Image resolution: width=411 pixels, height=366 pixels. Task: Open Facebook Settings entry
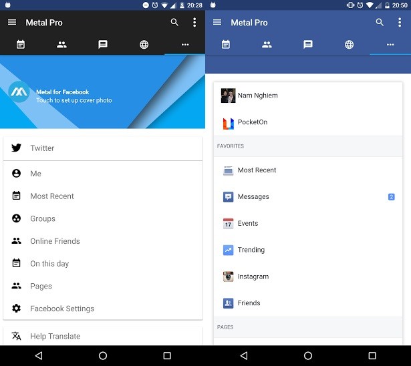103,309
